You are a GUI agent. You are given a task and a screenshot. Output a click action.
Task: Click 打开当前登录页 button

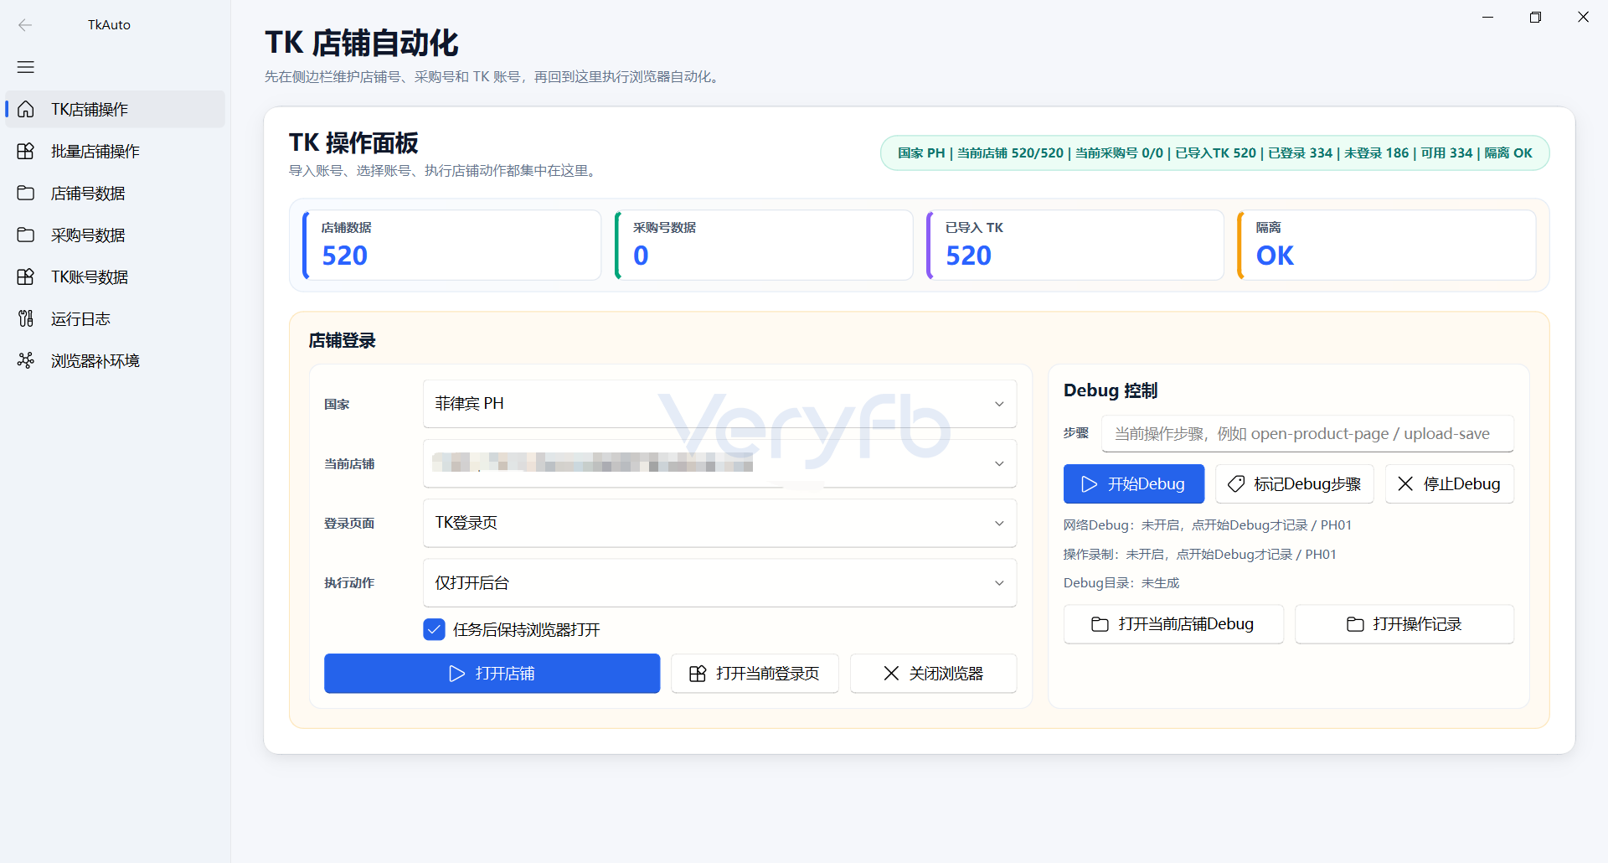click(x=755, y=674)
